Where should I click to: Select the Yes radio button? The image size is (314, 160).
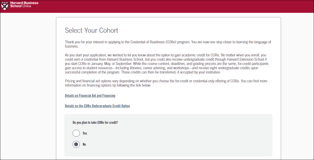pyautogui.click(x=76, y=133)
